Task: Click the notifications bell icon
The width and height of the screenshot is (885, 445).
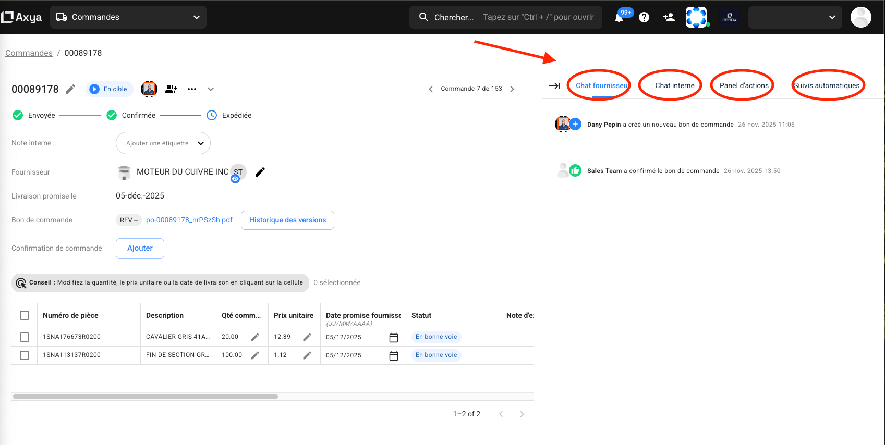Action: pos(619,18)
